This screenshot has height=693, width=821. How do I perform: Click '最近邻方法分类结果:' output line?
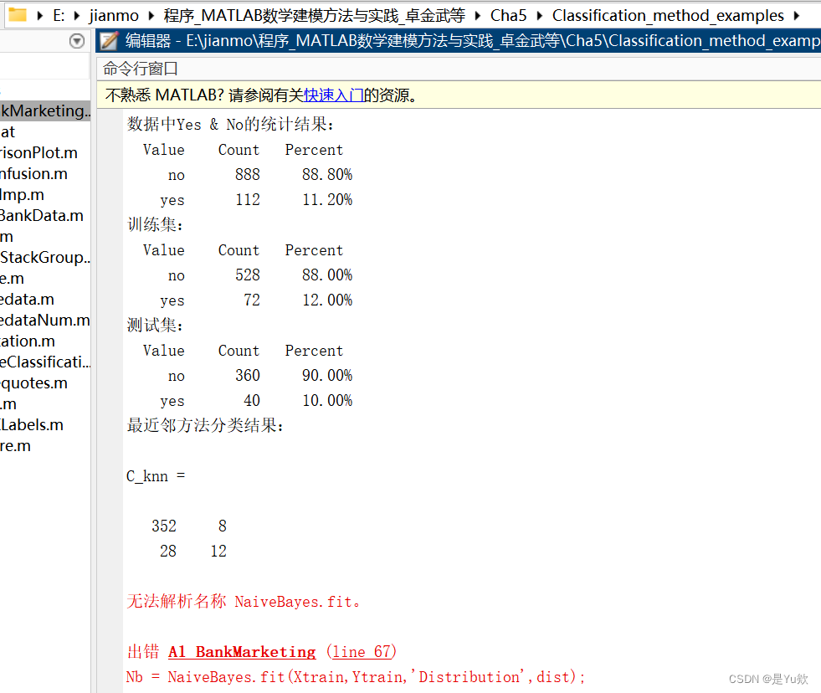[x=205, y=425]
